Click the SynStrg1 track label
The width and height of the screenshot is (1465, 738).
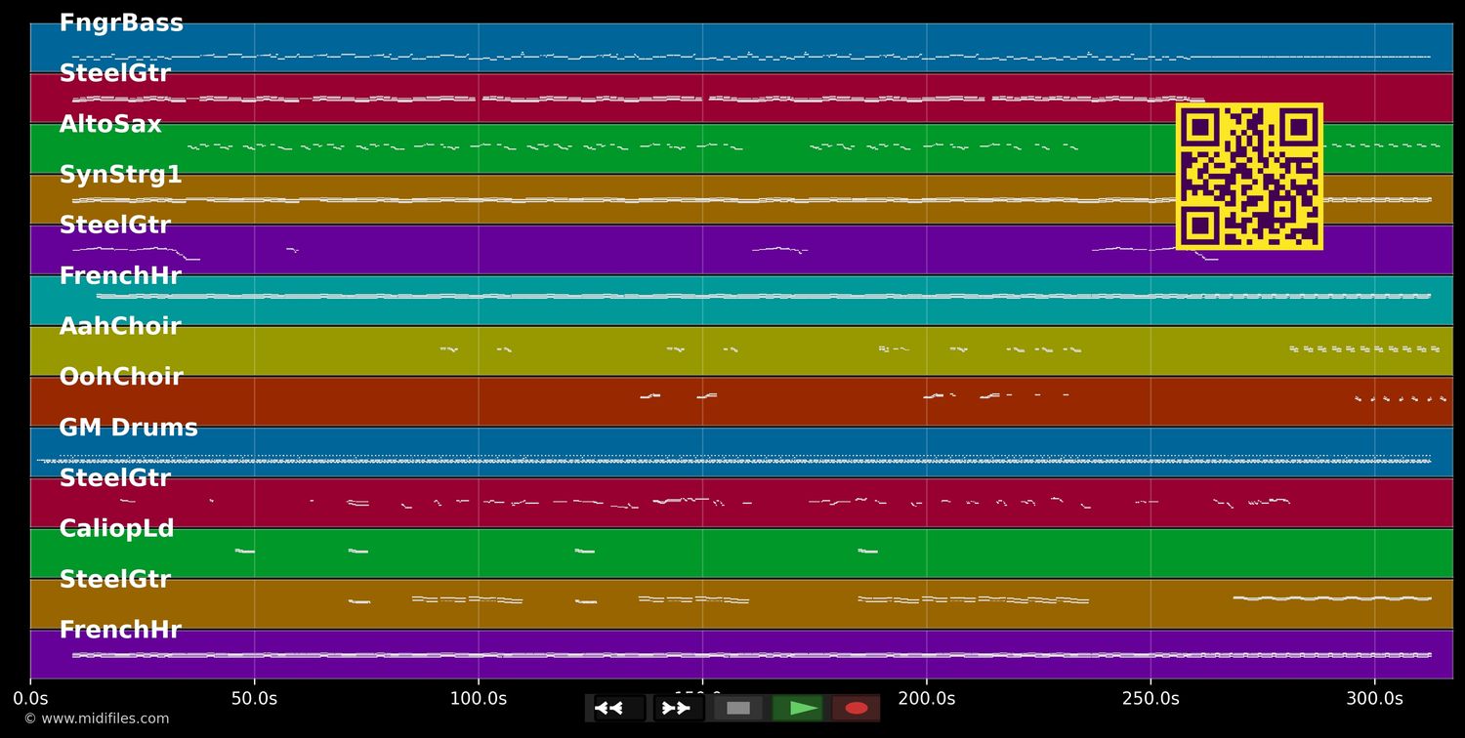120,176
